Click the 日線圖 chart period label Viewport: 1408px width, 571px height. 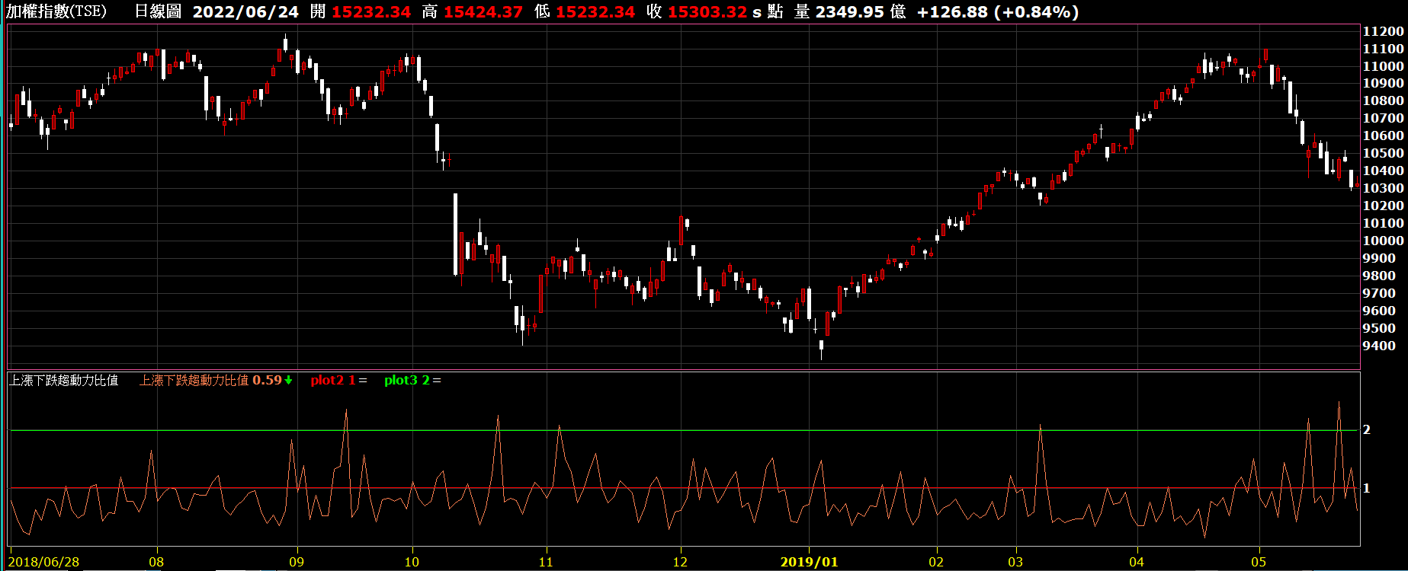point(158,12)
